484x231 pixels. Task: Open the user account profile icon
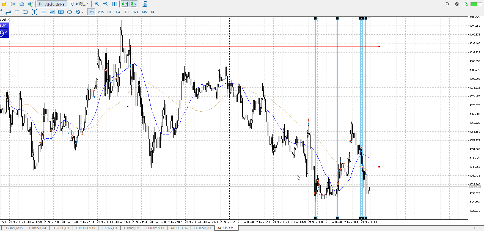pos(457,4)
